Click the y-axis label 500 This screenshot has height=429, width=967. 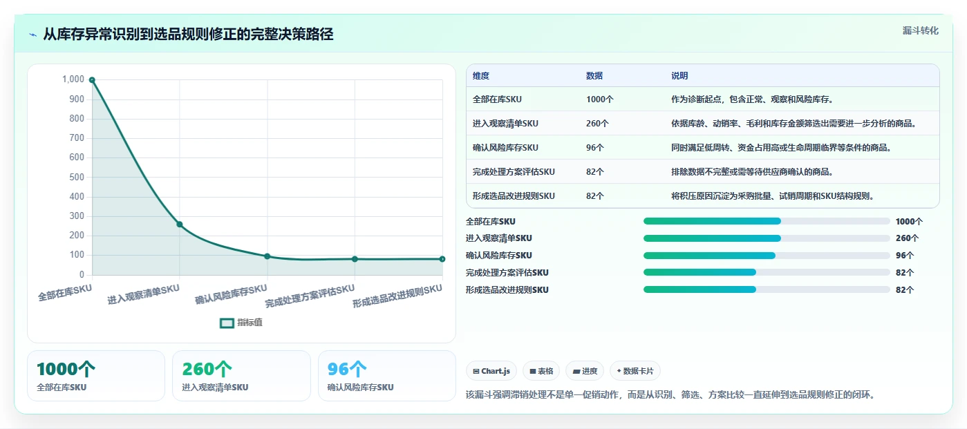coord(77,178)
